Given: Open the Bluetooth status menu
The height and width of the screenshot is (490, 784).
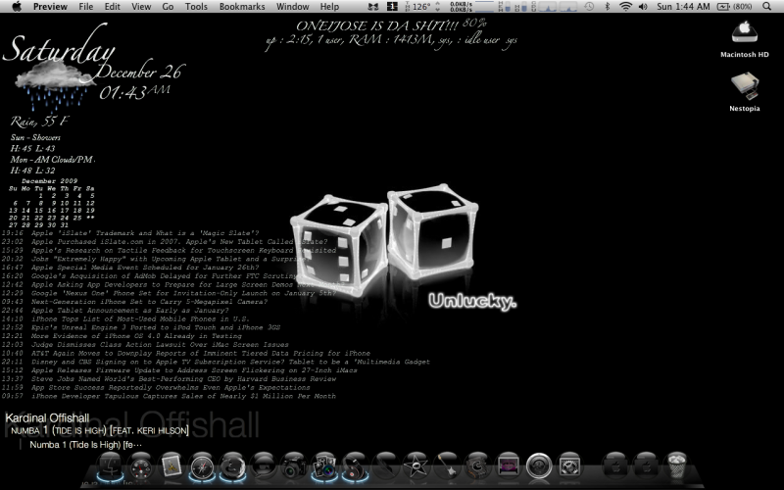Looking at the screenshot, I should click(608, 7).
